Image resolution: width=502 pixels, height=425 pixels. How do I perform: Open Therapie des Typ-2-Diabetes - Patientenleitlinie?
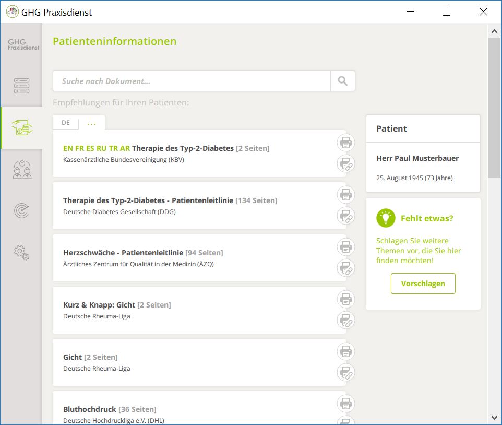coord(148,200)
